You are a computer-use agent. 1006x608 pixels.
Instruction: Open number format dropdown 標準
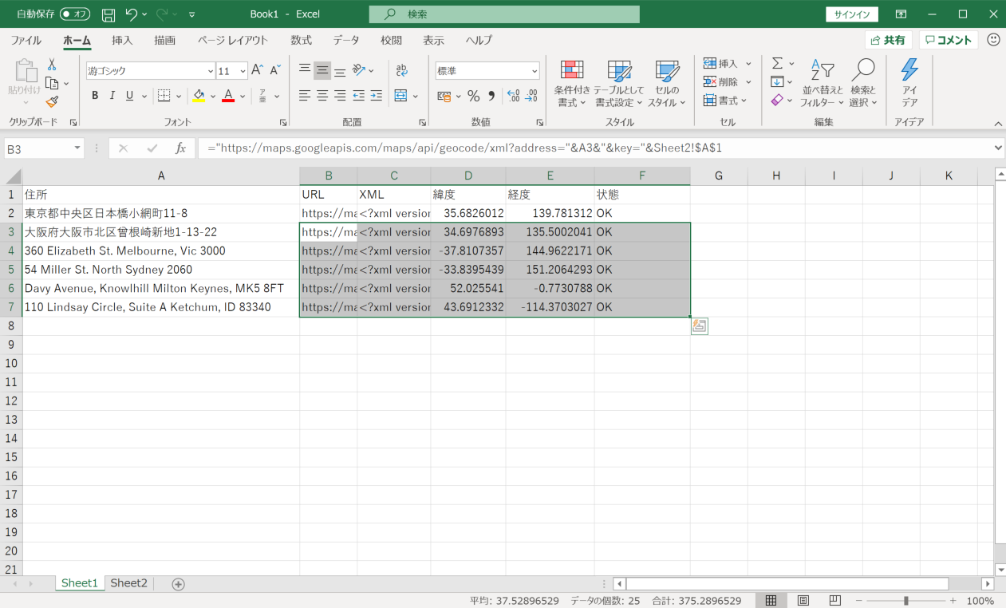pyautogui.click(x=535, y=71)
